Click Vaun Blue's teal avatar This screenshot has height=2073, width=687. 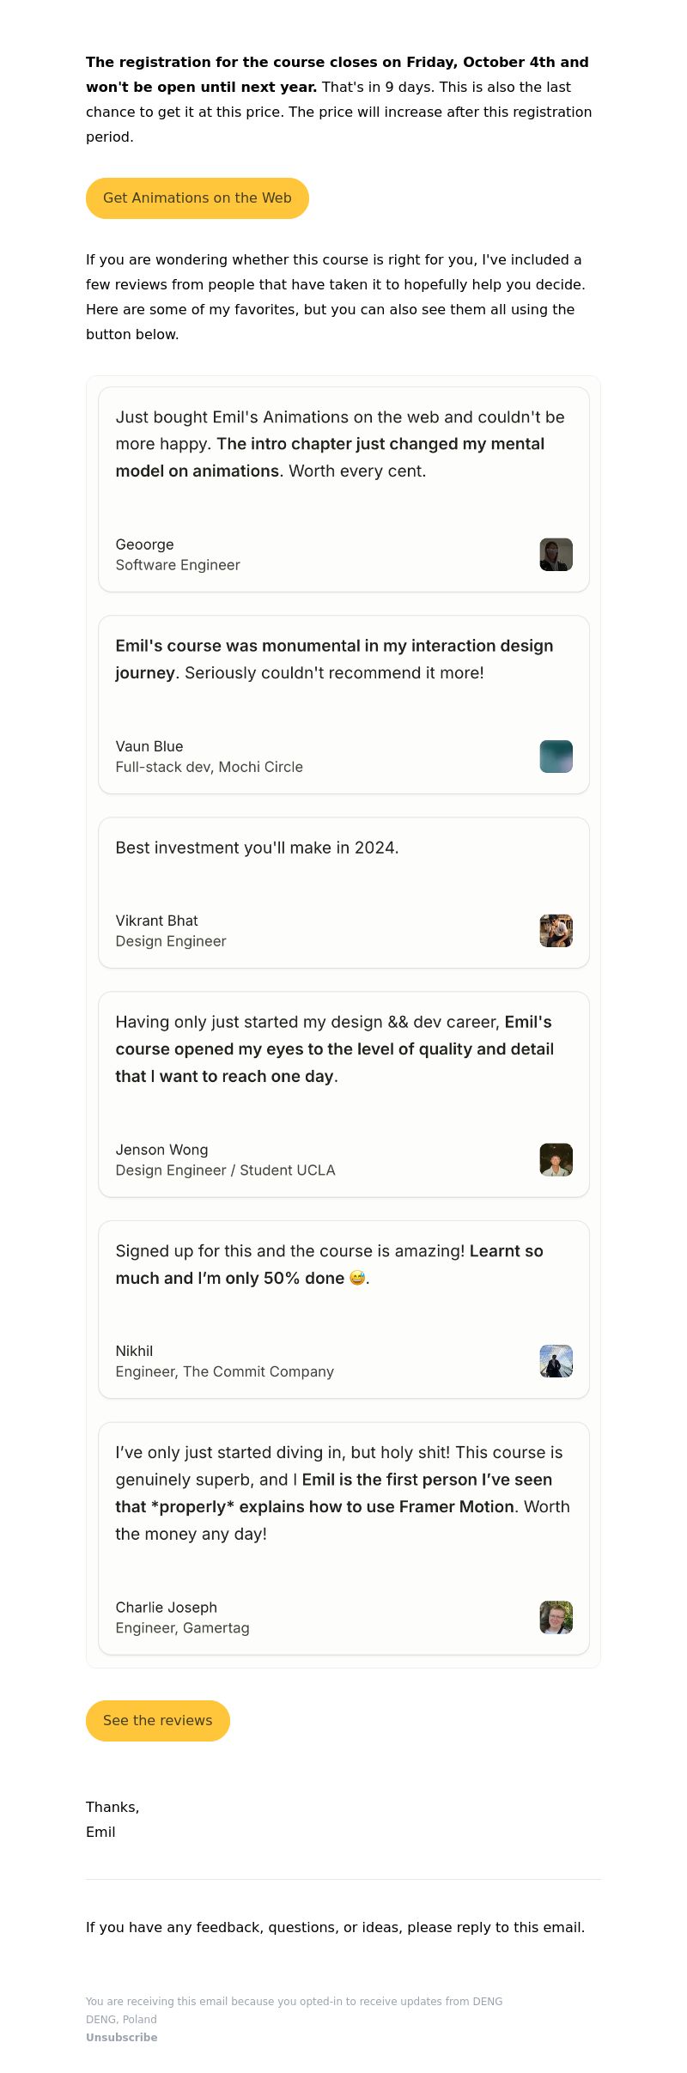click(x=556, y=757)
